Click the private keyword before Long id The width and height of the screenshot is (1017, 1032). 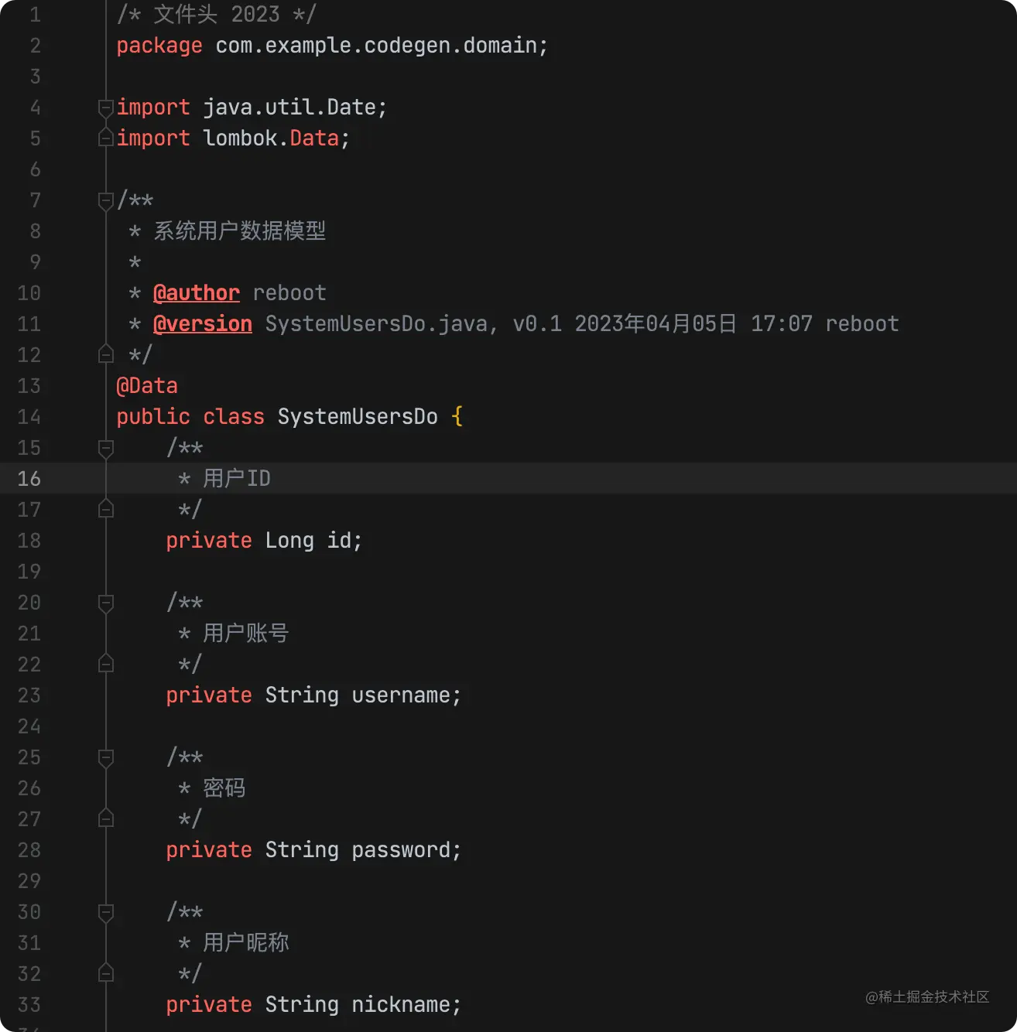tap(209, 541)
